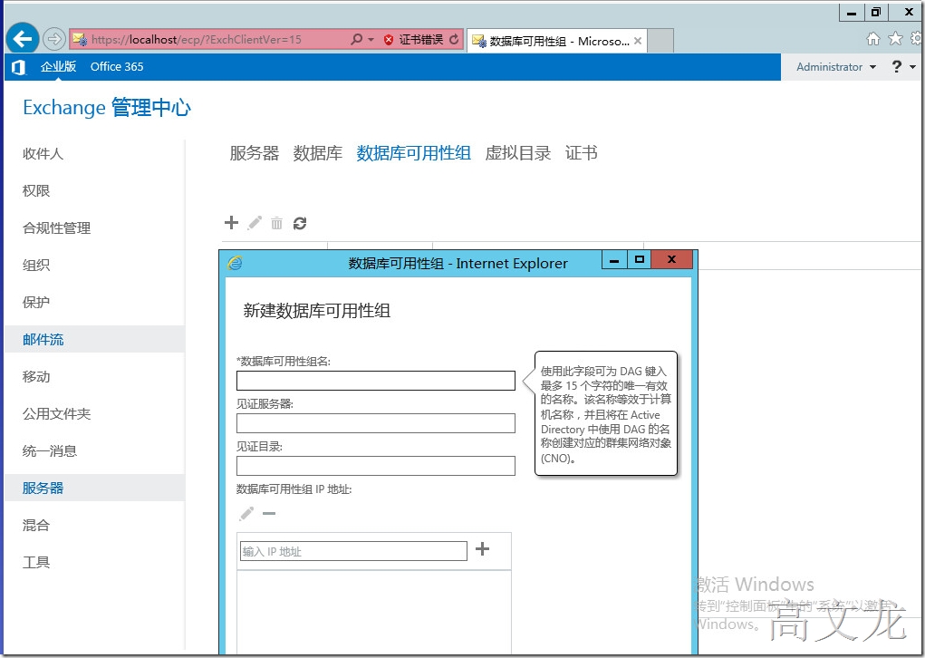This screenshot has width=925, height=658.
Task: Click the 输入 IP 地址 input field
Action: pos(353,551)
